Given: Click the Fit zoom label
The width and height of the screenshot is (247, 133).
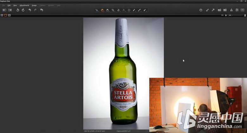Looking at the screenshot, I should [x=222, y=15].
